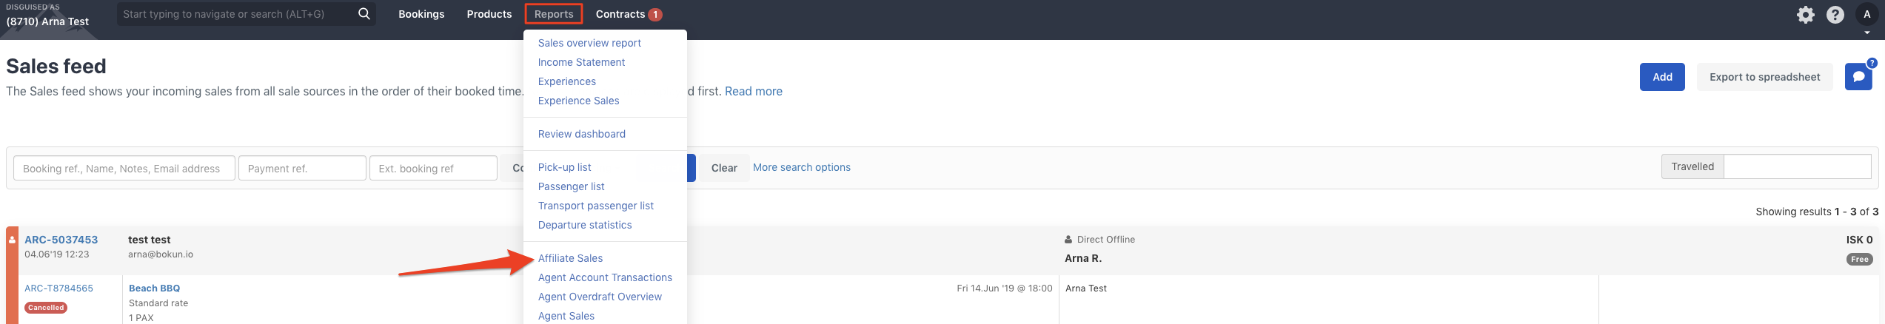Click the Direct Offline label
1885x324 pixels.
pyautogui.click(x=1106, y=240)
